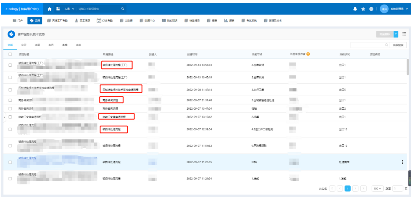
Task: Click the vertical scrollbar of the table
Action: (408, 67)
